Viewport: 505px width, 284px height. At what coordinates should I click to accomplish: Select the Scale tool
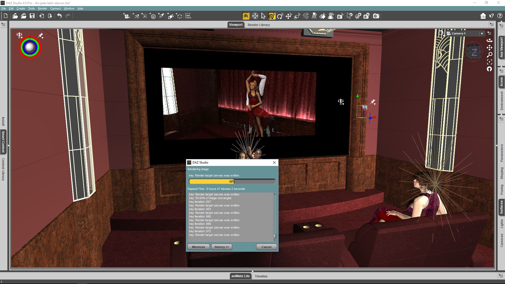point(297,16)
